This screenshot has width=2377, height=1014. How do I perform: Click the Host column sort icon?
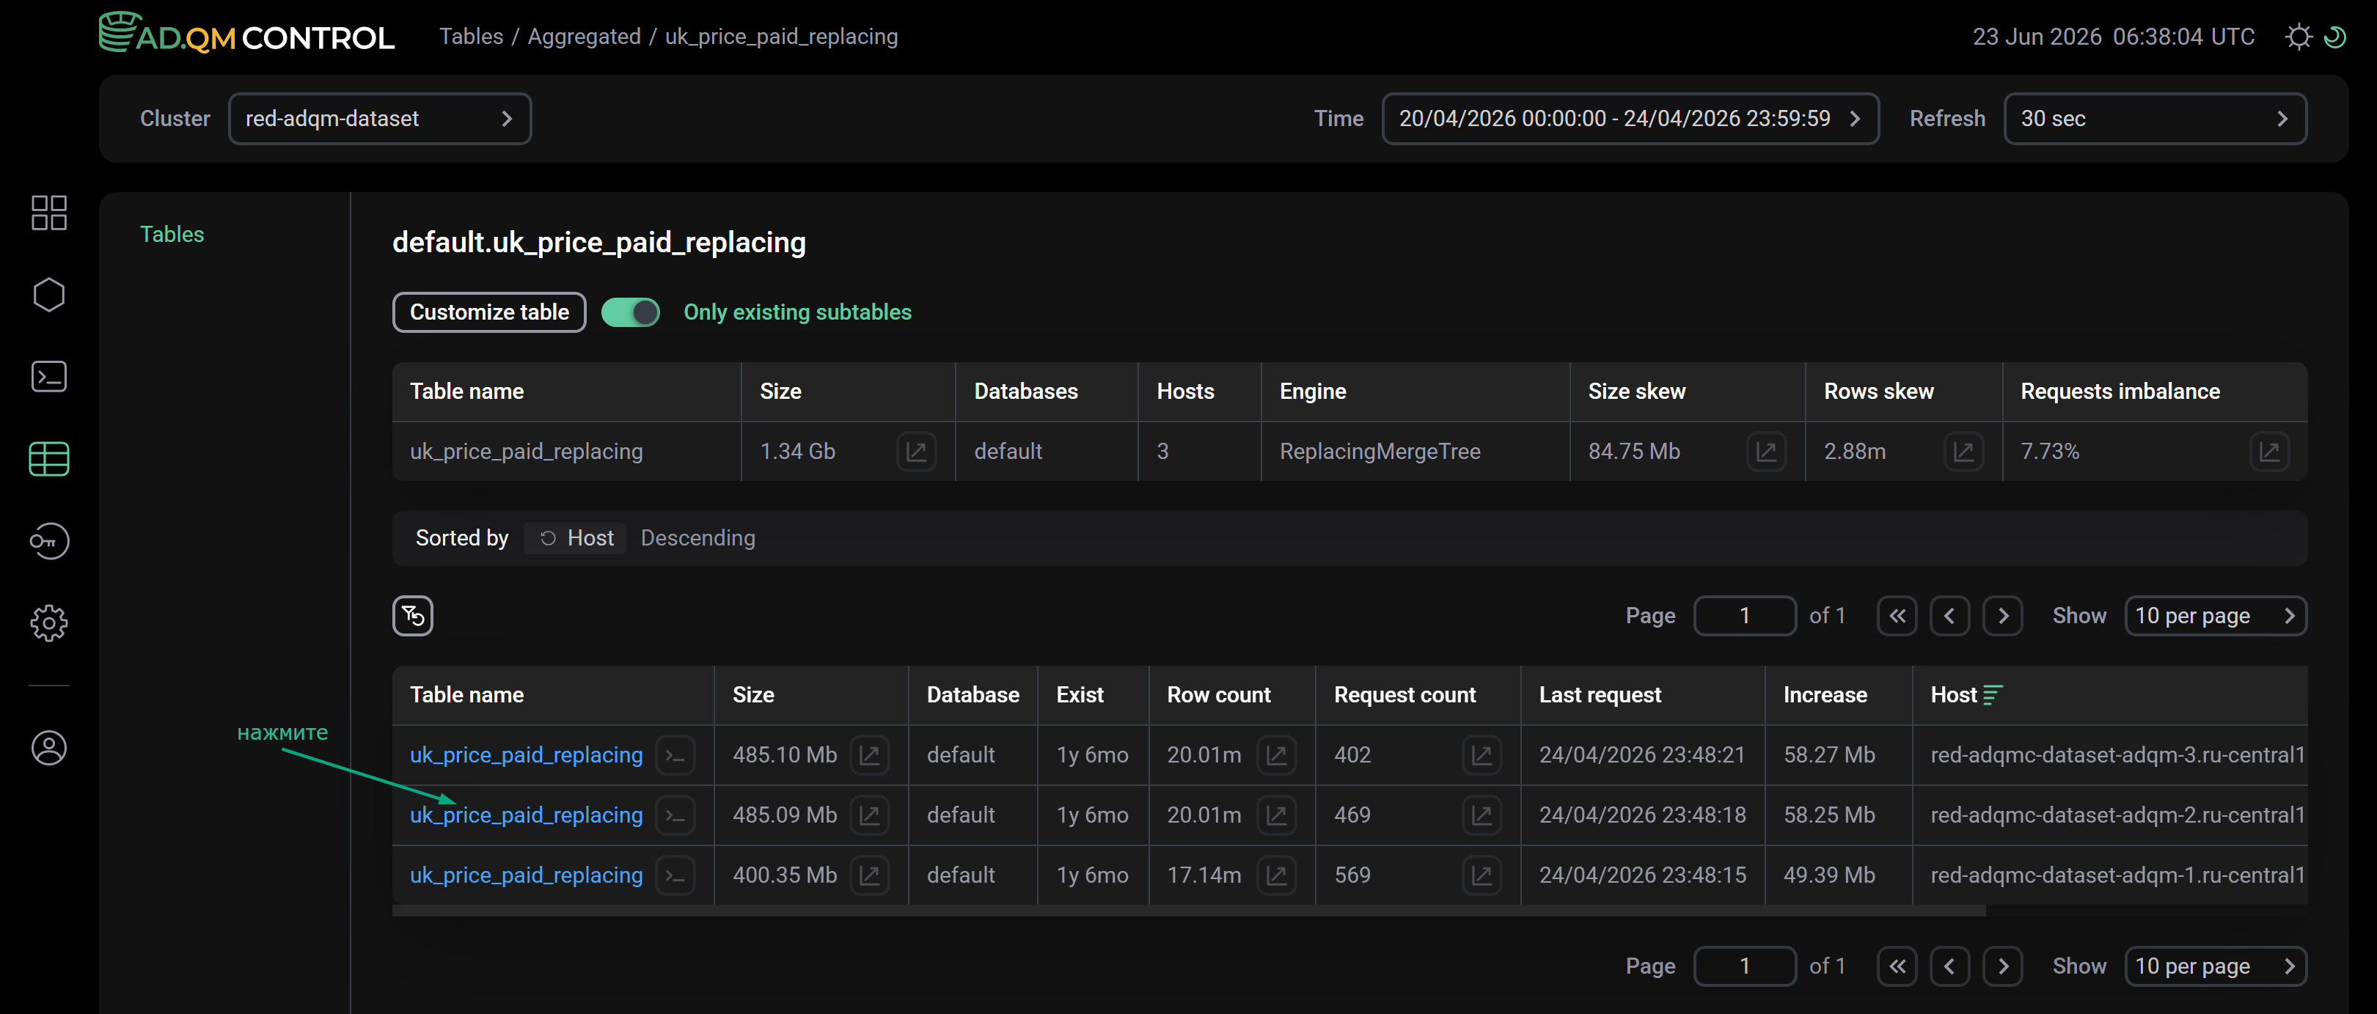coord(1992,695)
